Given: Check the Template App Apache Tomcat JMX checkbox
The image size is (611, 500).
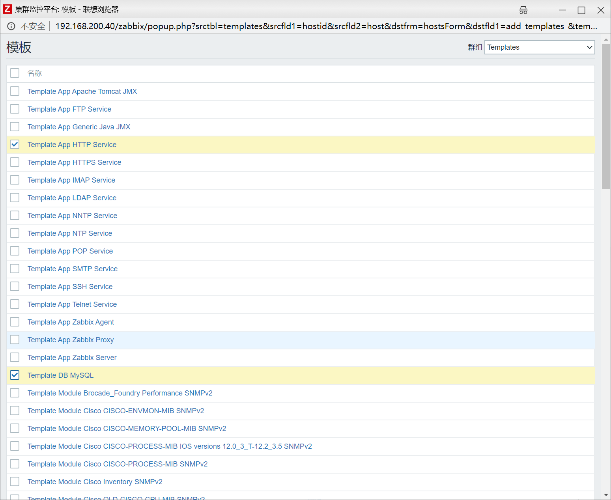Looking at the screenshot, I should coord(15,91).
